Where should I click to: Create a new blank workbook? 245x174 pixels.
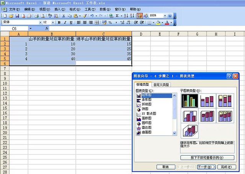pos(5,16)
